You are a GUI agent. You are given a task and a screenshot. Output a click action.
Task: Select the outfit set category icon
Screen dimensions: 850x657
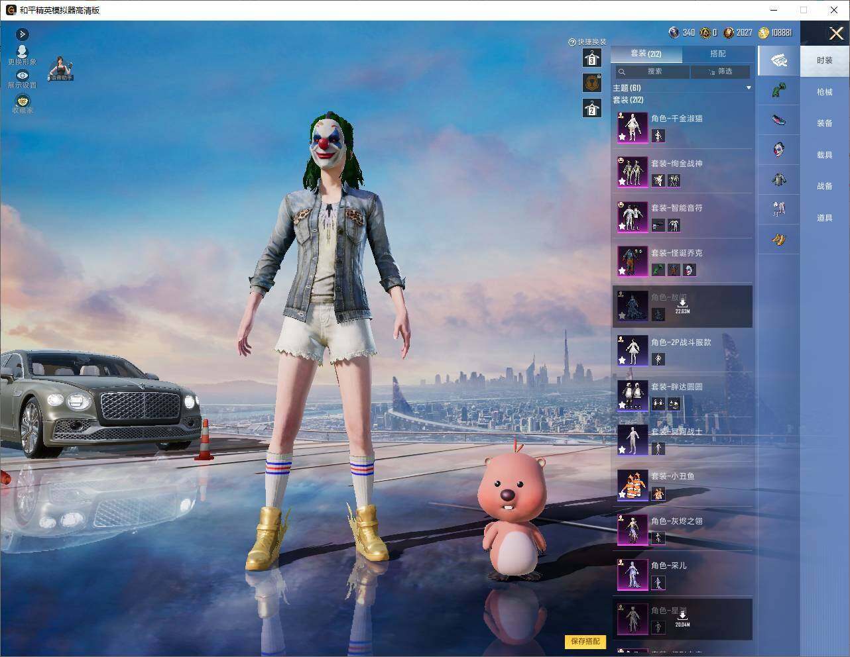point(778,61)
